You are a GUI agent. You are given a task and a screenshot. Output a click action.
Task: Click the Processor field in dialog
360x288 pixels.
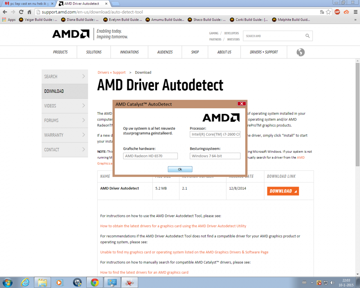click(215, 134)
